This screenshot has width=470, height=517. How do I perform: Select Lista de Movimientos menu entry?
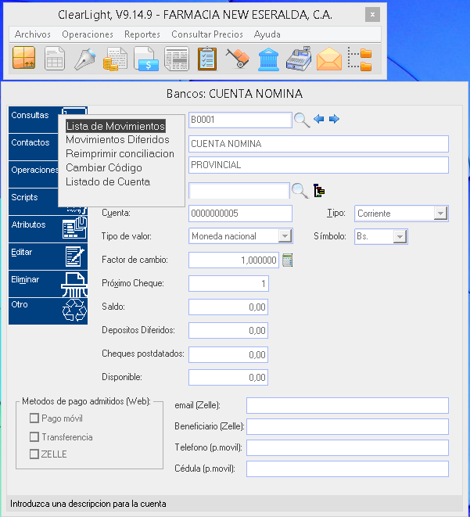tap(115, 126)
